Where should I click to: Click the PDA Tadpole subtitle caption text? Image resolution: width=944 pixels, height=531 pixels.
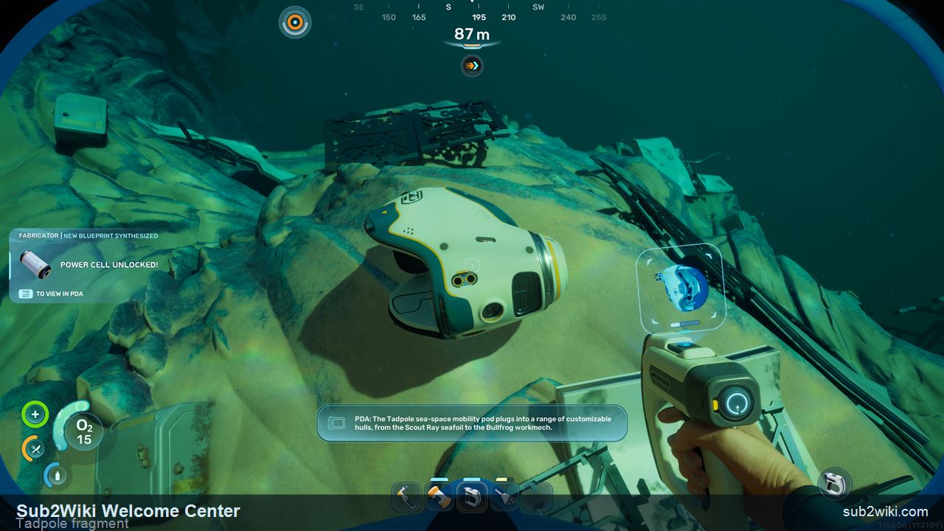click(482, 423)
